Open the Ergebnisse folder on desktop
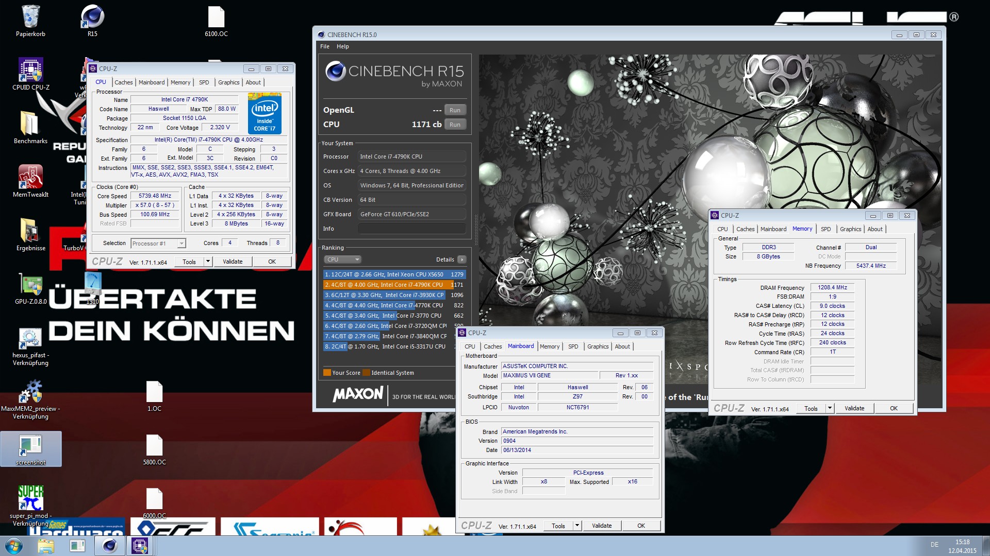The height and width of the screenshot is (556, 990). click(x=30, y=235)
